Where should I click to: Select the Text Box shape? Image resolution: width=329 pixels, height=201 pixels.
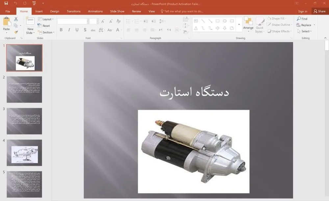point(196,21)
